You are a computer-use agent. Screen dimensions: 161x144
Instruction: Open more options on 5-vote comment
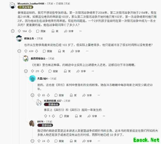(x=104, y=116)
